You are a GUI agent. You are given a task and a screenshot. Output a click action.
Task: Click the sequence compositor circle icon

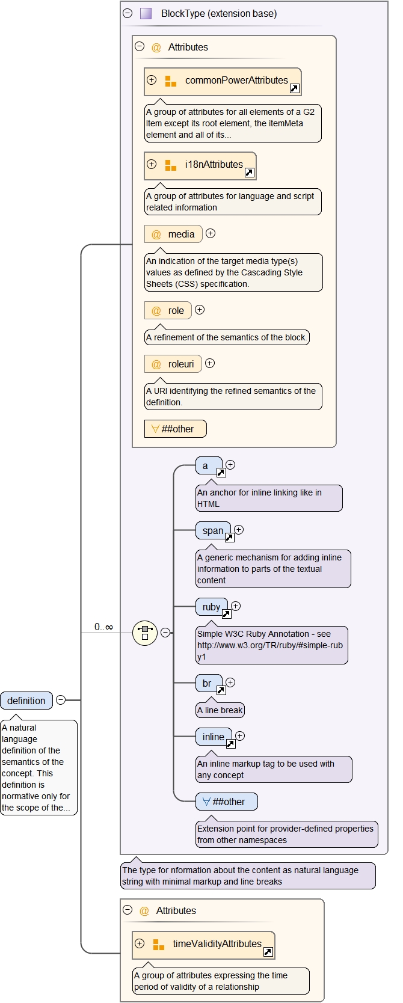(145, 633)
